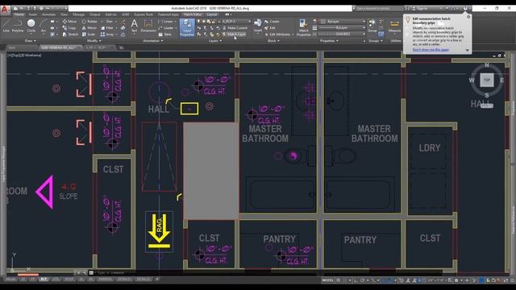This screenshot has width=516, height=290.
Task: Expand the Properties panel dropdown
Action: point(329,41)
